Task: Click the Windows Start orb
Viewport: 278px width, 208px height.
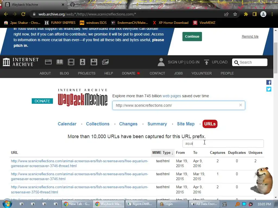Action: click(x=7, y=204)
